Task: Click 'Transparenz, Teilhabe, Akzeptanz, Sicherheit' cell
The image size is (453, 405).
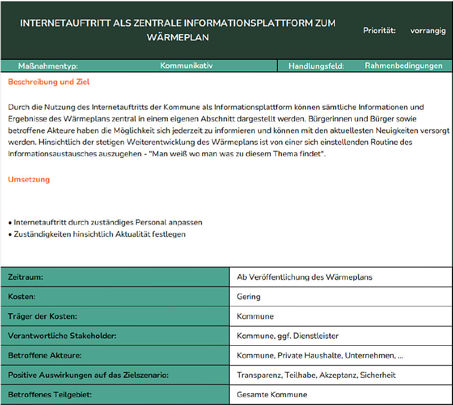Action: point(316,375)
